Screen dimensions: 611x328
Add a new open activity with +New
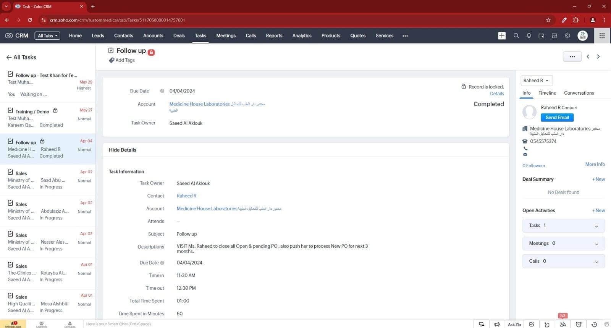pyautogui.click(x=598, y=210)
